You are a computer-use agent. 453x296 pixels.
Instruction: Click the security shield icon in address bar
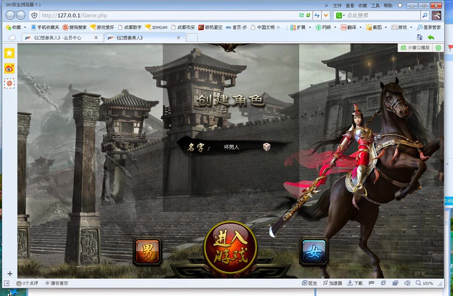pyautogui.click(x=34, y=15)
